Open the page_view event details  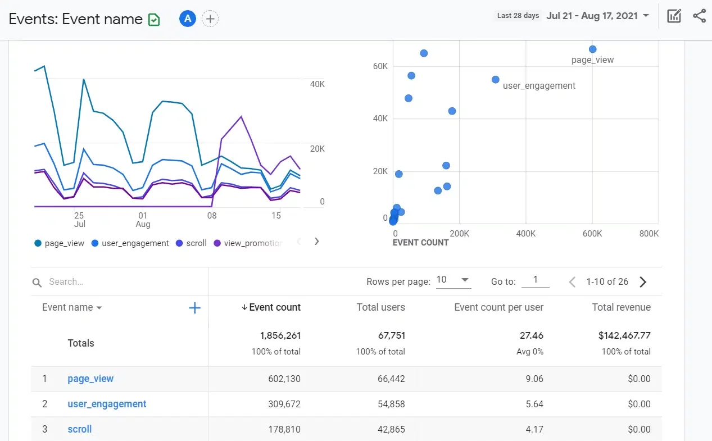[x=90, y=379]
